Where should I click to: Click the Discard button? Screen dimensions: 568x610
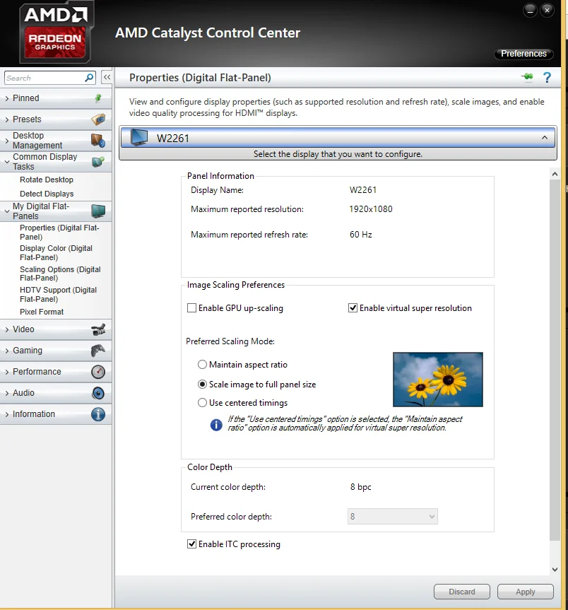tap(462, 592)
